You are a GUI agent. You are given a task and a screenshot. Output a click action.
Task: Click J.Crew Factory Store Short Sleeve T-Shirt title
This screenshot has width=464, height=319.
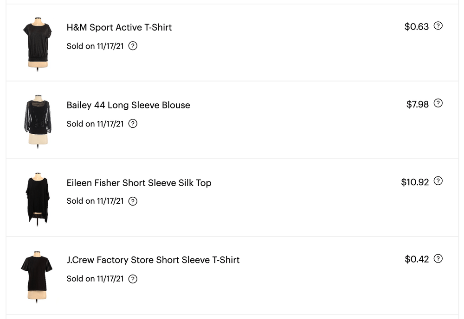click(153, 260)
